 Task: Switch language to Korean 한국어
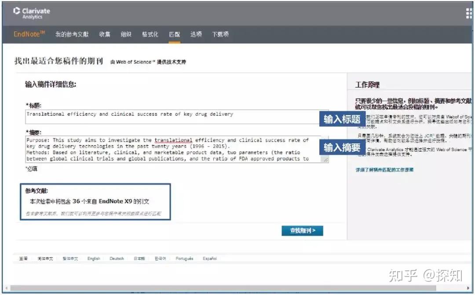(160, 259)
